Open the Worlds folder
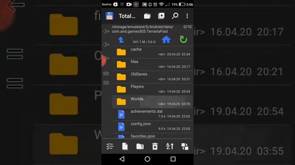The height and width of the screenshot is (165, 295). 153,101
